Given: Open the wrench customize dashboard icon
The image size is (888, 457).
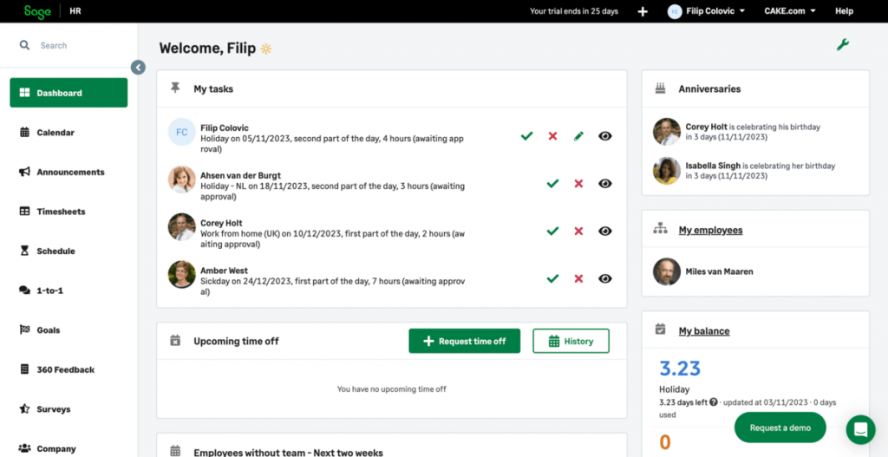Looking at the screenshot, I should point(843,45).
